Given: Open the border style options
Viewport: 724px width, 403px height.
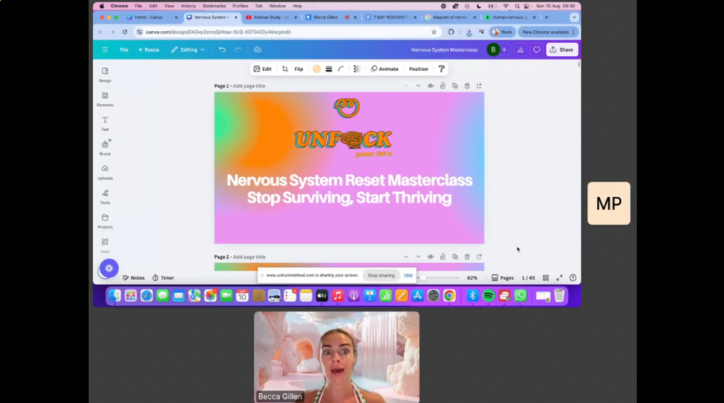Looking at the screenshot, I should (329, 69).
